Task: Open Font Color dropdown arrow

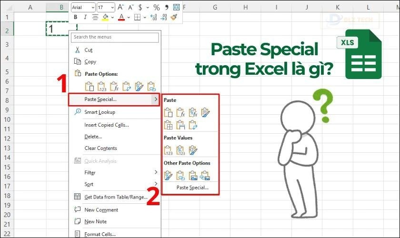Action: pyautogui.click(x=129, y=17)
